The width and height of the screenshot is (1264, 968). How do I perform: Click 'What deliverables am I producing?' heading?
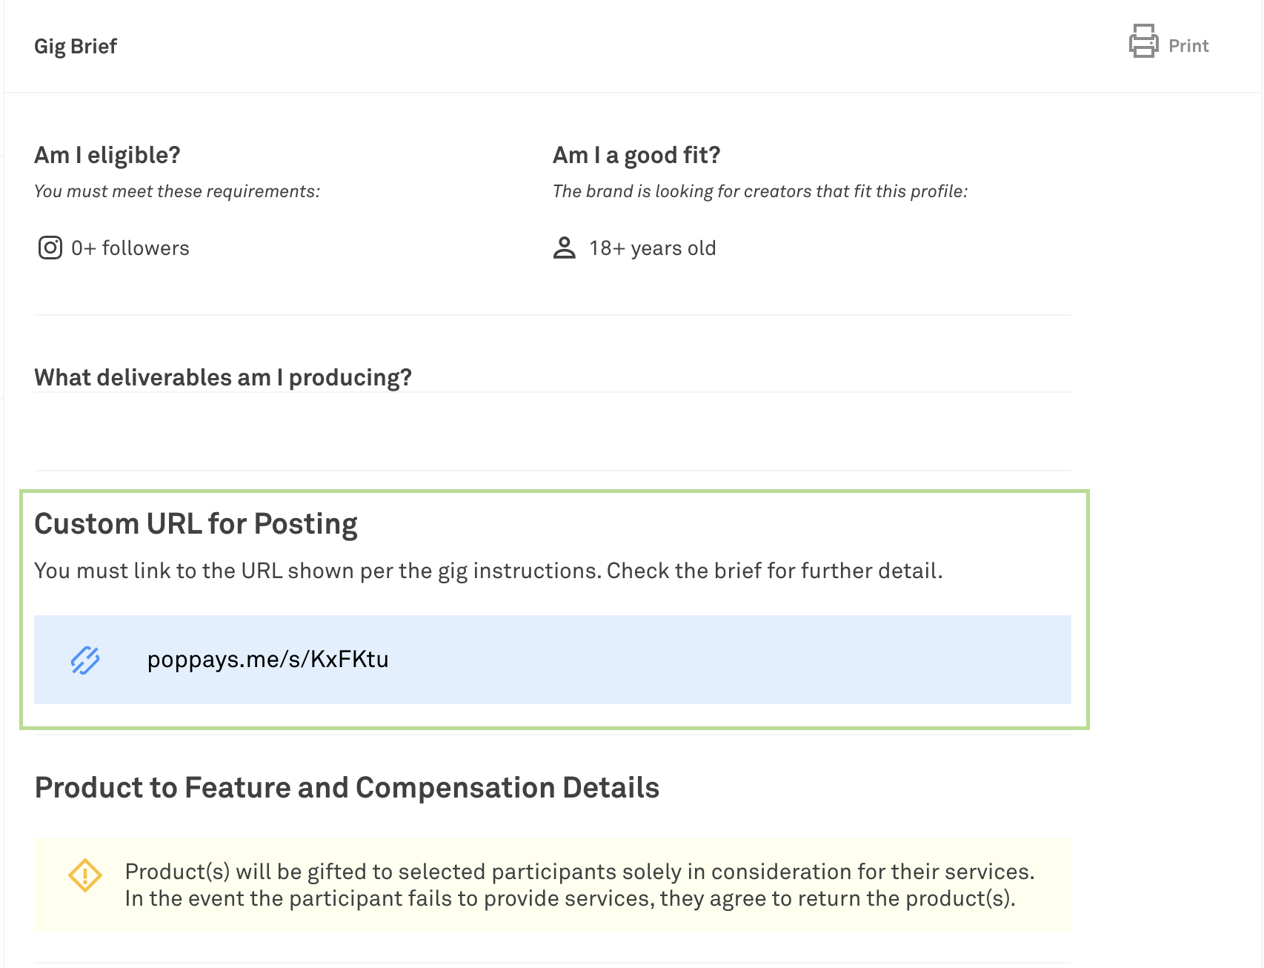(223, 377)
